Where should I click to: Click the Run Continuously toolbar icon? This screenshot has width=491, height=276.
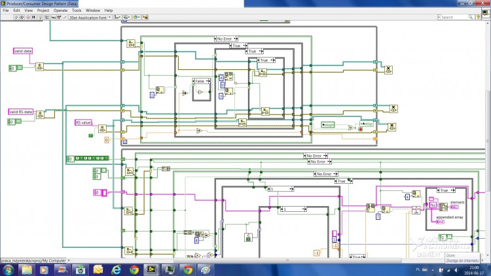tap(22, 18)
